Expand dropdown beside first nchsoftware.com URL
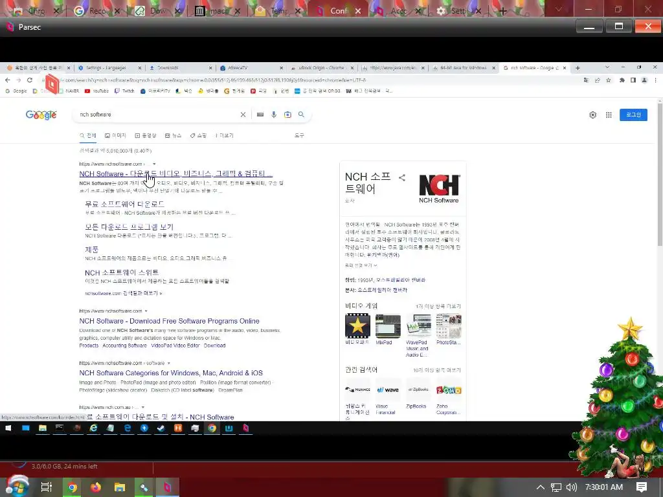 coord(154,164)
